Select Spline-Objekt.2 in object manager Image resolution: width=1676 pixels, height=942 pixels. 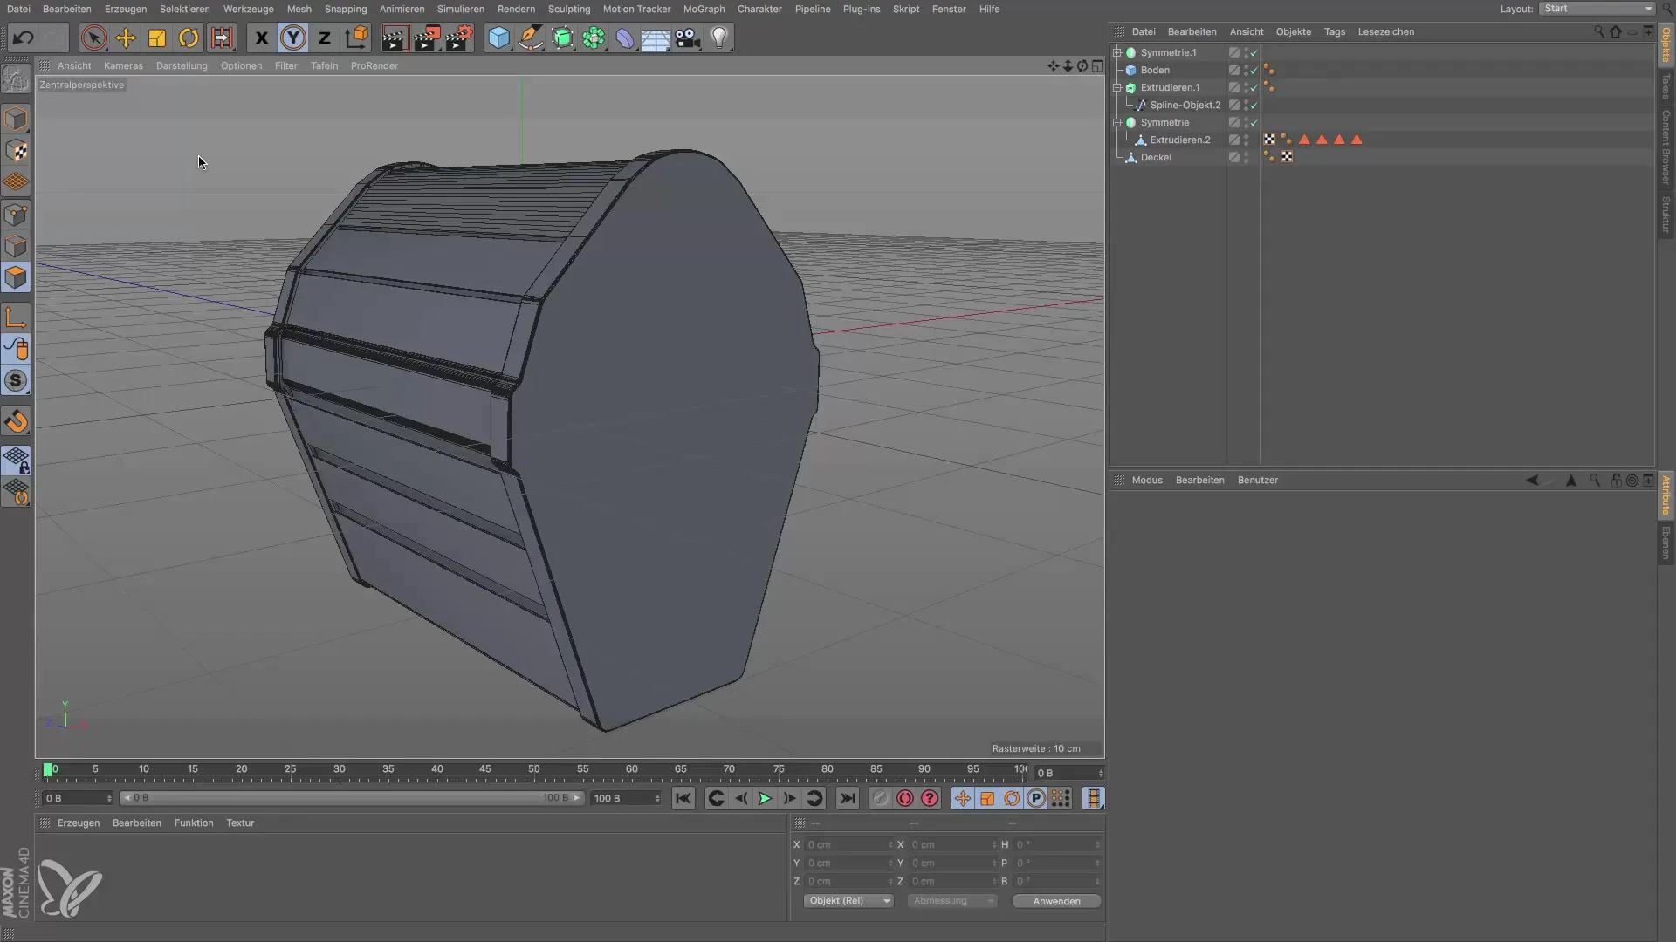(1185, 105)
